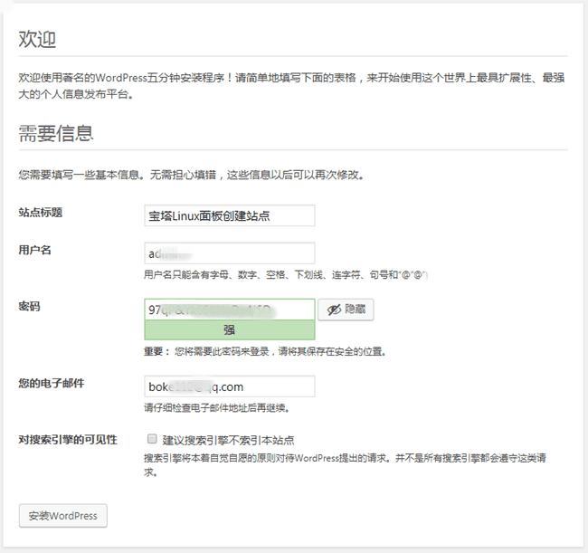Click the site title input field
The width and height of the screenshot is (588, 553).
[x=230, y=215]
